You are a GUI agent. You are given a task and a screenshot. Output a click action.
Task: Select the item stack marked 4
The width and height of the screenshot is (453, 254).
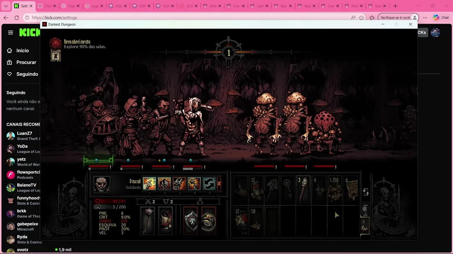point(319,189)
